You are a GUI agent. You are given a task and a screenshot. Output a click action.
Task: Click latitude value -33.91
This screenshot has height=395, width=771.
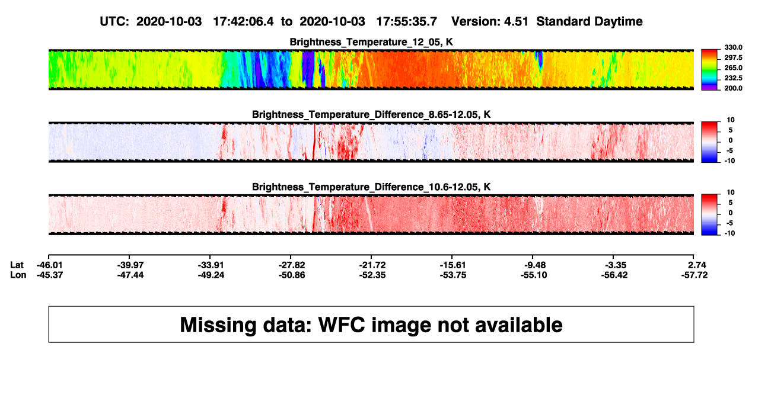(210, 264)
